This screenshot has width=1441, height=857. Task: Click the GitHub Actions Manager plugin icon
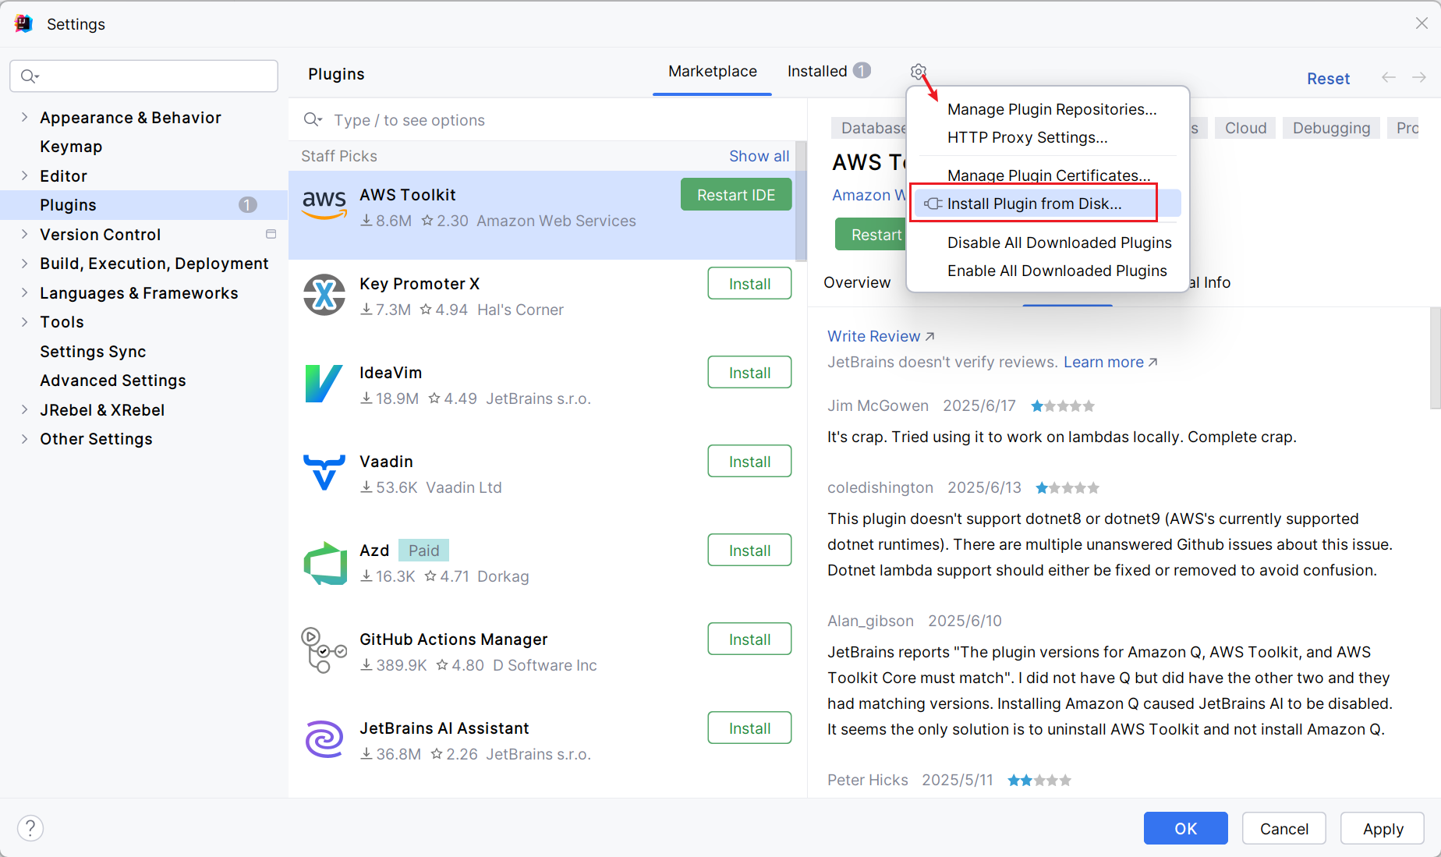tap(324, 650)
